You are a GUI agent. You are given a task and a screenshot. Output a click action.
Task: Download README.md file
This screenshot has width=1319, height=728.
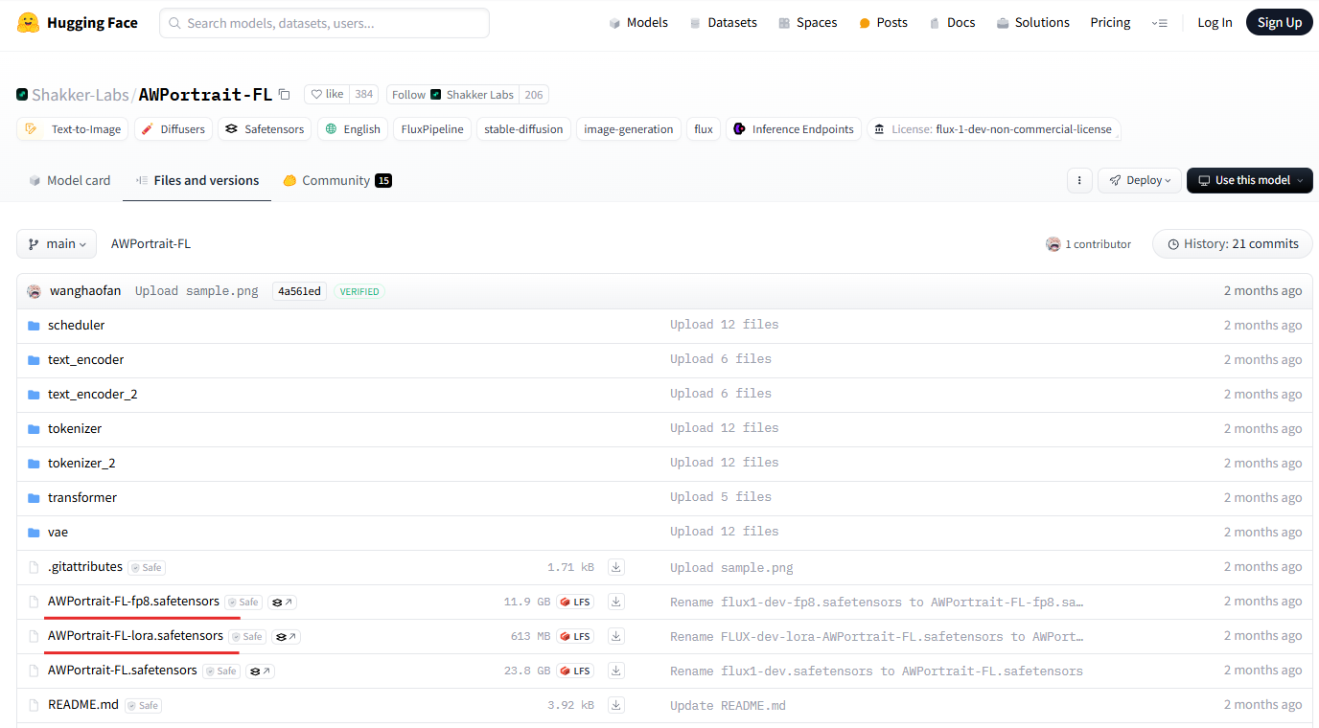616,705
